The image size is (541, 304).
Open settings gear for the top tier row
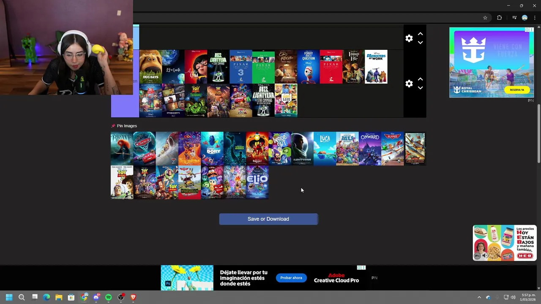pos(409,38)
